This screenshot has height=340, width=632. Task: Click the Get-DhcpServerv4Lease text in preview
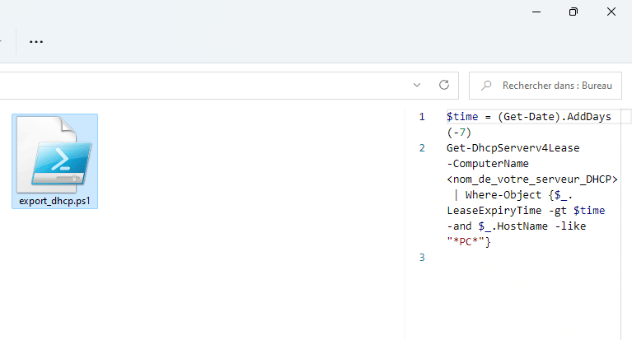click(513, 148)
